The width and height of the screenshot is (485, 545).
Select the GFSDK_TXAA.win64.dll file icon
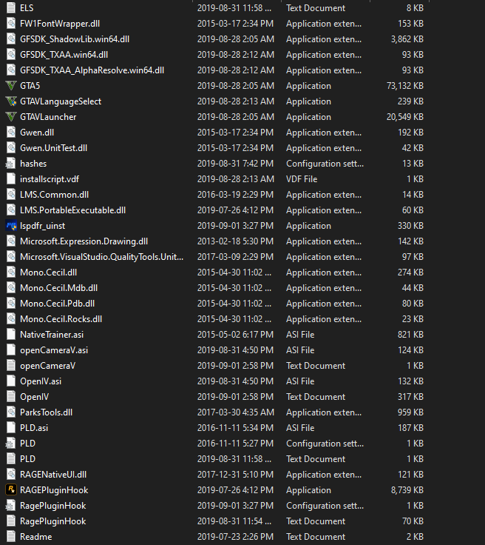tap(11, 55)
